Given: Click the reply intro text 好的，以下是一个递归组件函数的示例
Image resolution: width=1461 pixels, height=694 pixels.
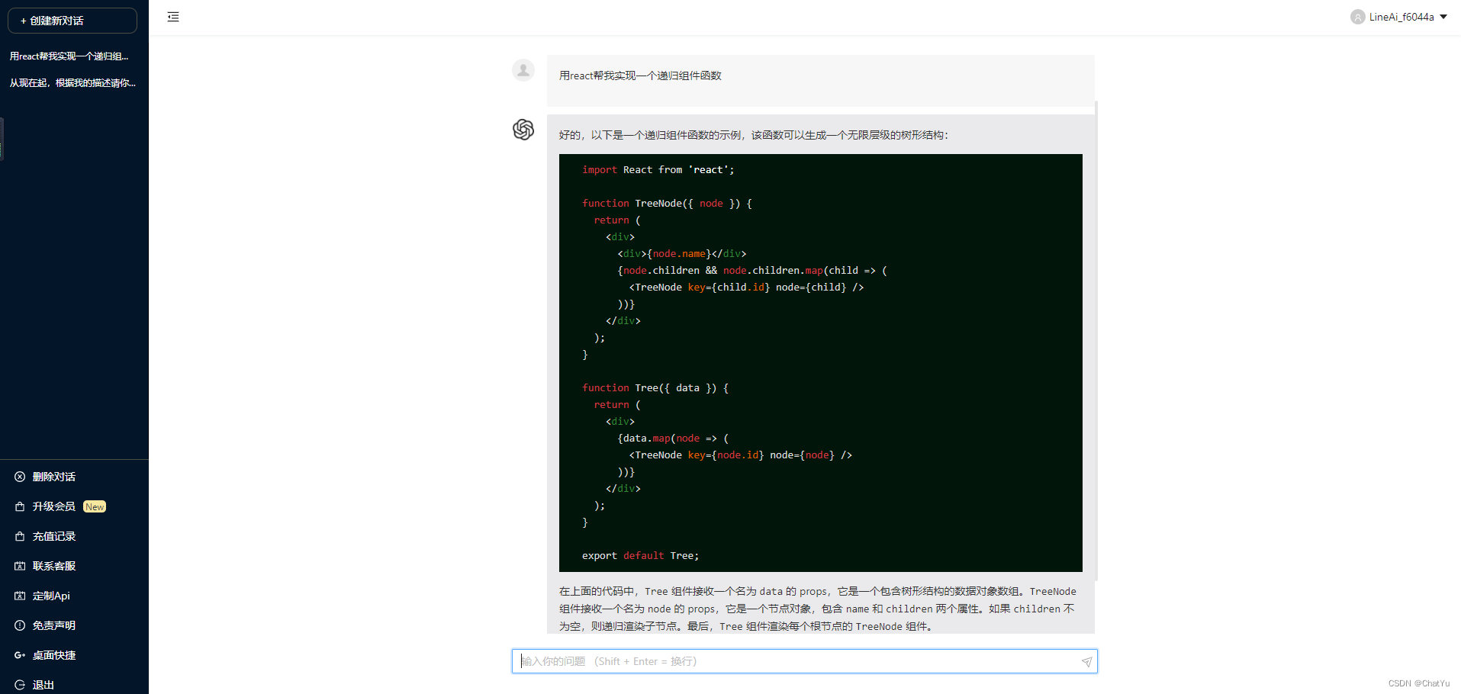Looking at the screenshot, I should tap(754, 135).
